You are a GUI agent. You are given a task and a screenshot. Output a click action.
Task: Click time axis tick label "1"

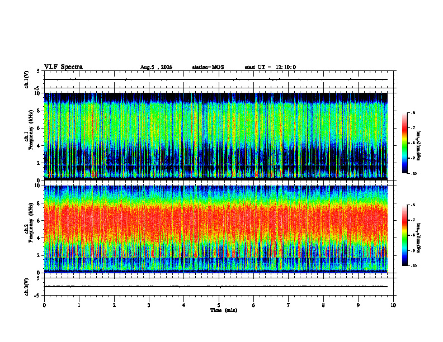(x=79, y=305)
